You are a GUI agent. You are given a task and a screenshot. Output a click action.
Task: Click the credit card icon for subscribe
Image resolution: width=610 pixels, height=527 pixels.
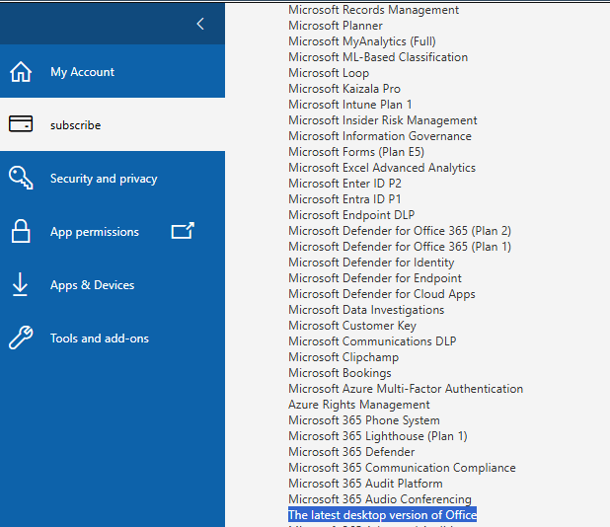(21, 124)
